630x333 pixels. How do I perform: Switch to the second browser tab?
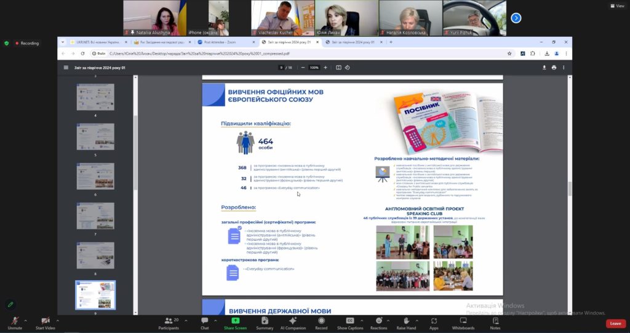coord(162,42)
